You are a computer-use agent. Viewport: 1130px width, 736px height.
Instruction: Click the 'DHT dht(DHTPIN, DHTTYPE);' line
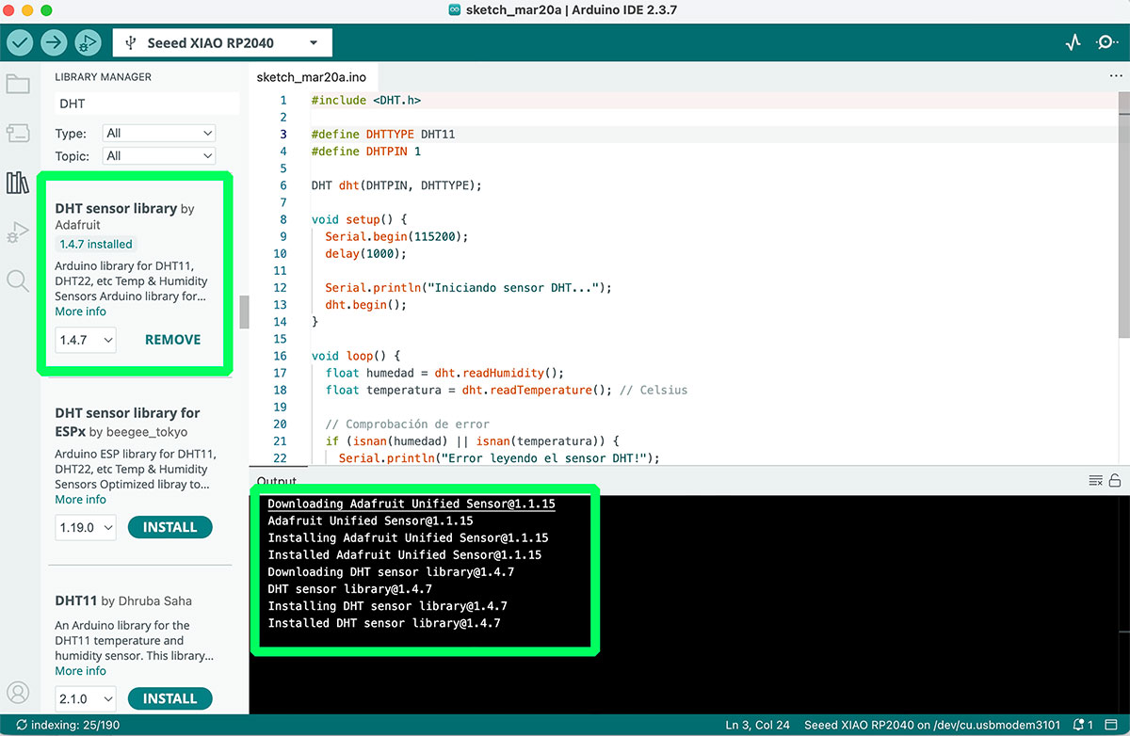pos(396,185)
